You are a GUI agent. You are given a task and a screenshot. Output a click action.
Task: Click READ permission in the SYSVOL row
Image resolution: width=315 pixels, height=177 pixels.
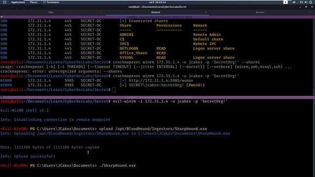[161, 58]
